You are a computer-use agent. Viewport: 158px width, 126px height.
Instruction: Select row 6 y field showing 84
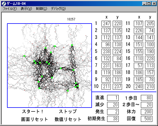117,59
